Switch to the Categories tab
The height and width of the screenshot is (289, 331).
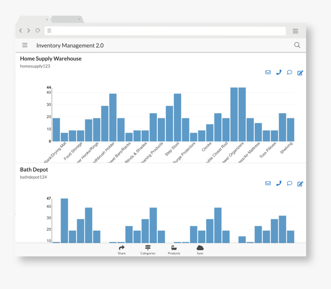coord(148,250)
